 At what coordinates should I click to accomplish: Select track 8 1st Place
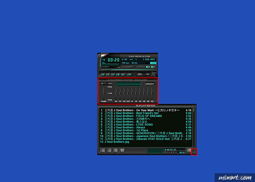(x=146, y=130)
